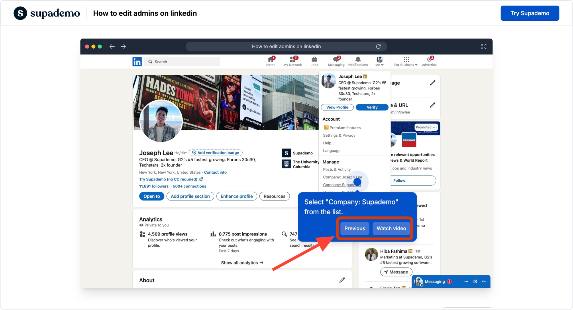Open Messaging overlay more options icon
Image resolution: width=573 pixels, height=310 pixels.
[466, 282]
